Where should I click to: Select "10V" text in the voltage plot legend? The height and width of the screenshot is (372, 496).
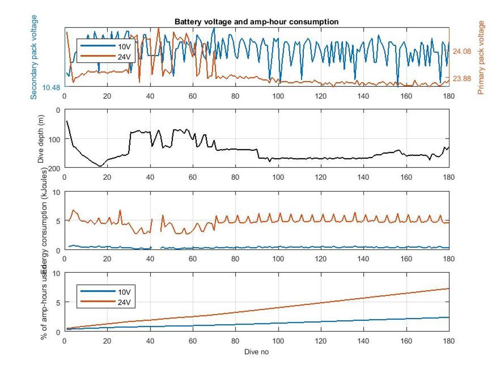click(125, 46)
